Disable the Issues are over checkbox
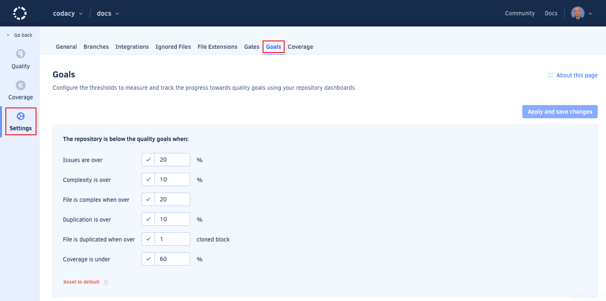The image size is (606, 301). pos(148,160)
